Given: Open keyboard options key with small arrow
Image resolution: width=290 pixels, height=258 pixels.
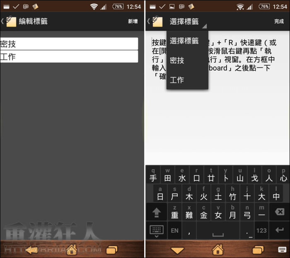Looking at the screenshot, I should click(157, 231).
